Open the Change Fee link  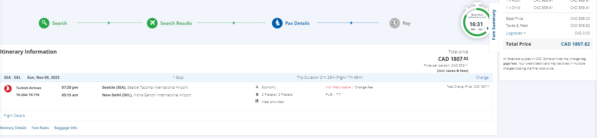click(364, 87)
